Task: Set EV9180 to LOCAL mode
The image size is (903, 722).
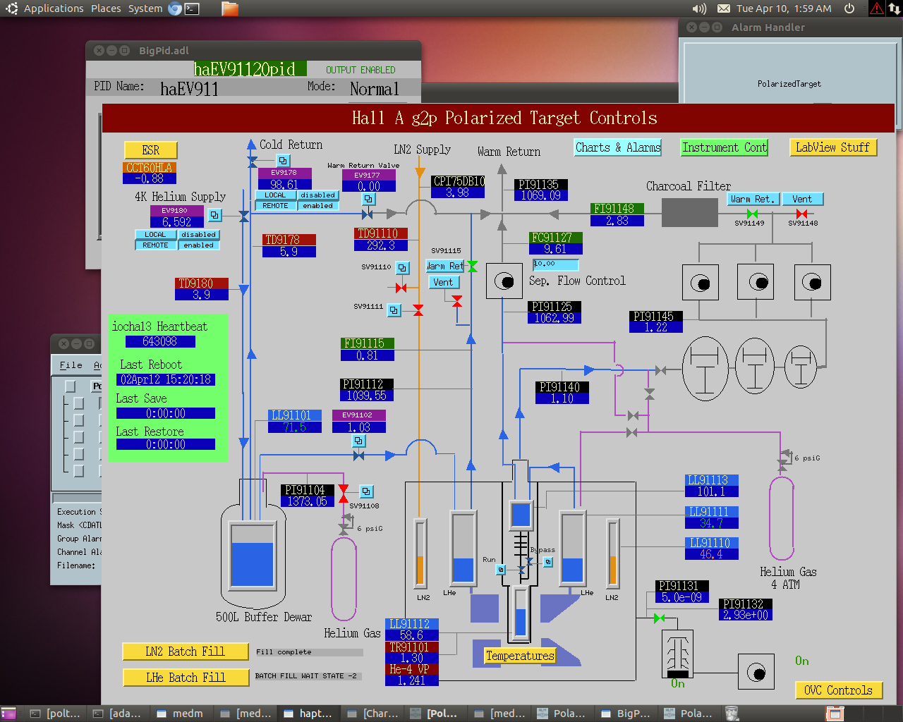Action: click(155, 235)
